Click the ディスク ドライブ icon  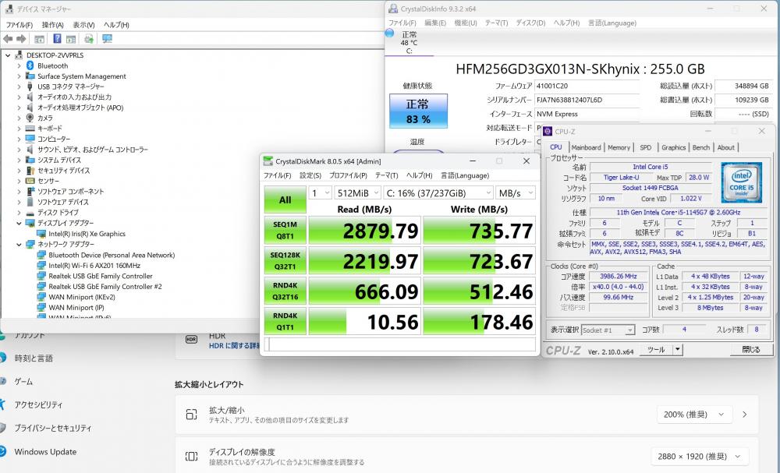pos(30,212)
